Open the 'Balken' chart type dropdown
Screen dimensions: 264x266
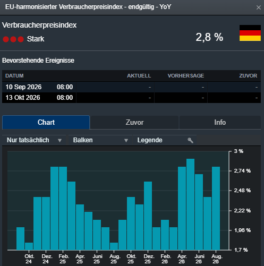pyautogui.click(x=100, y=140)
